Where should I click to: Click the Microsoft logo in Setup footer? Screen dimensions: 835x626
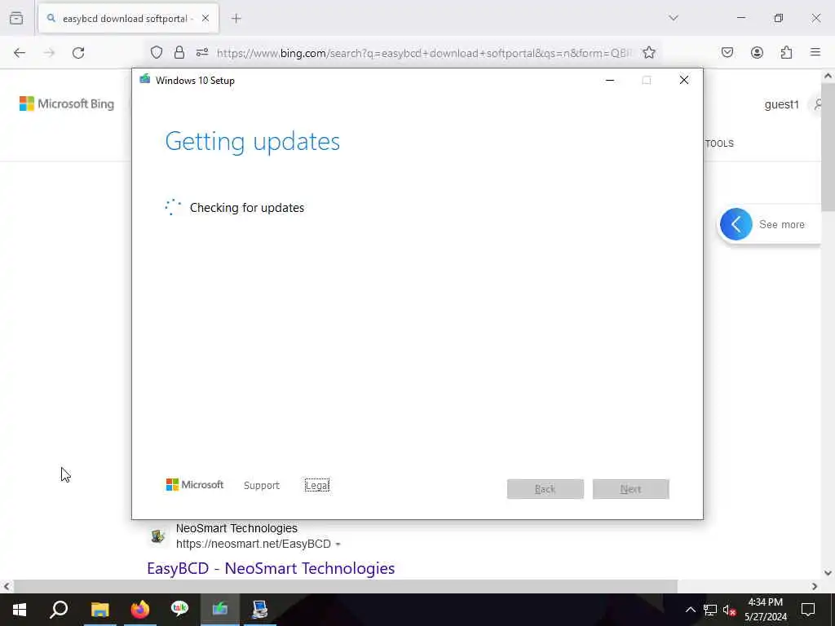tap(195, 485)
